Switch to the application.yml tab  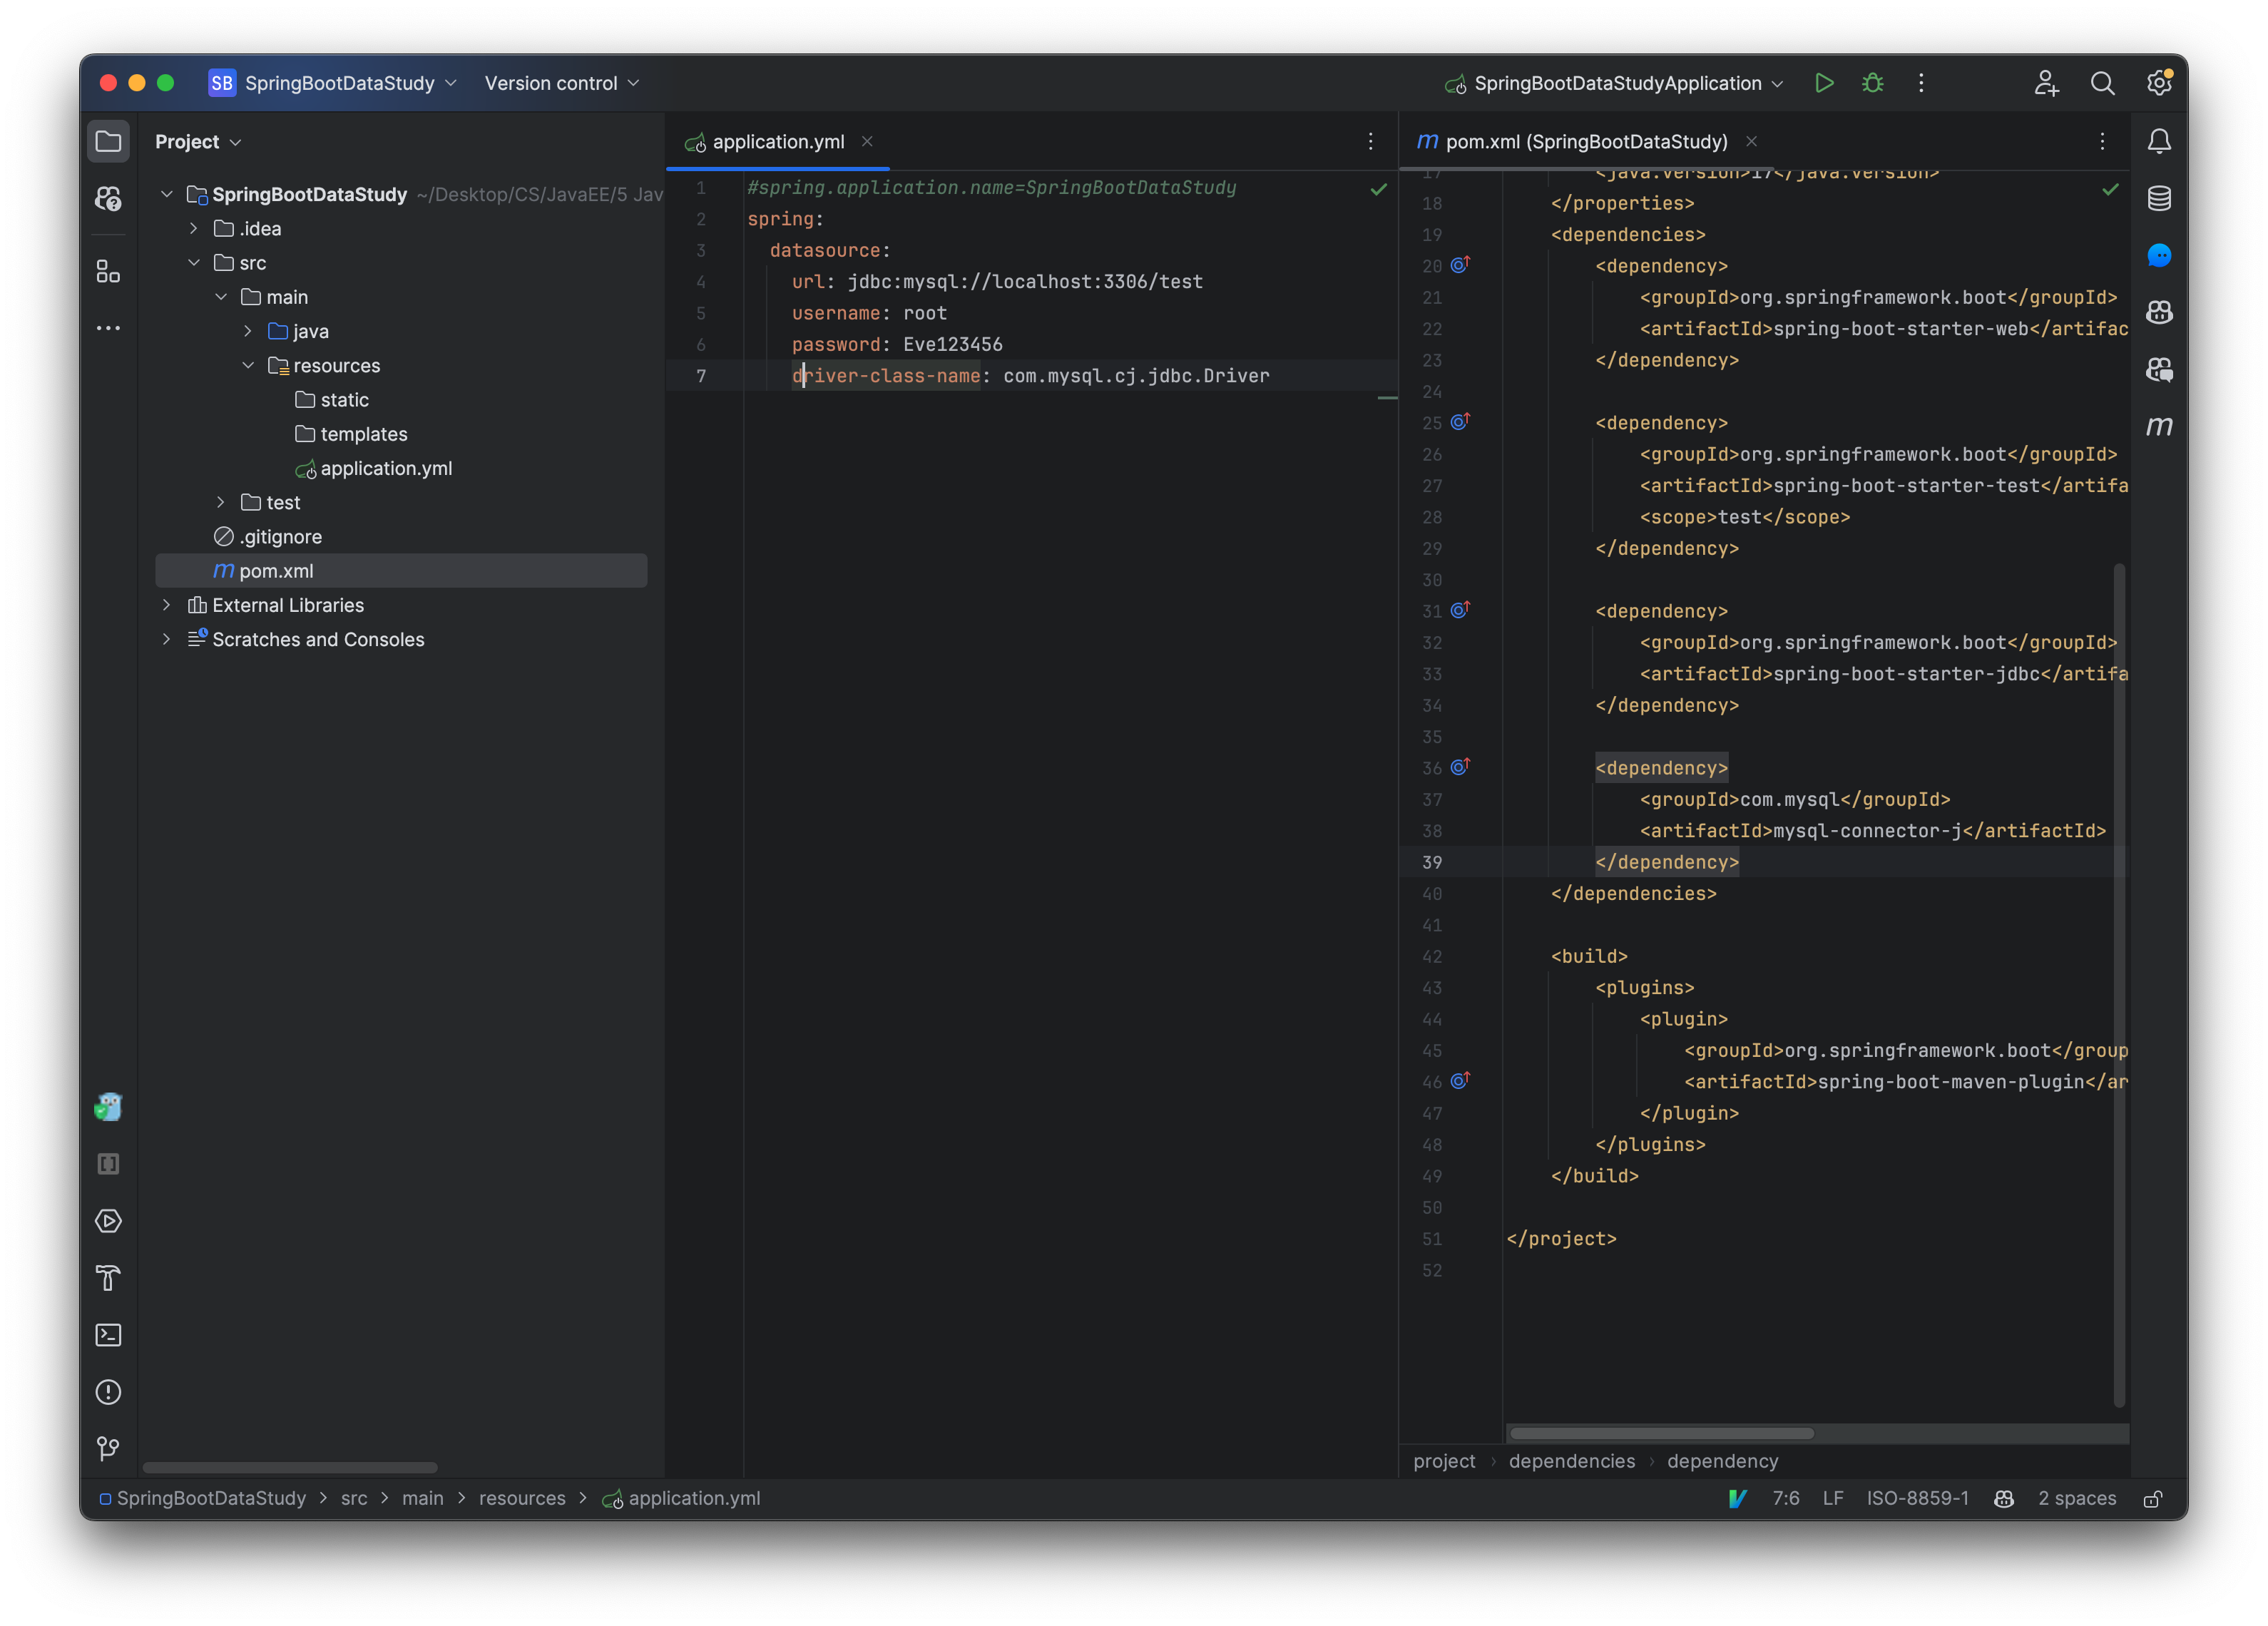pos(777,142)
